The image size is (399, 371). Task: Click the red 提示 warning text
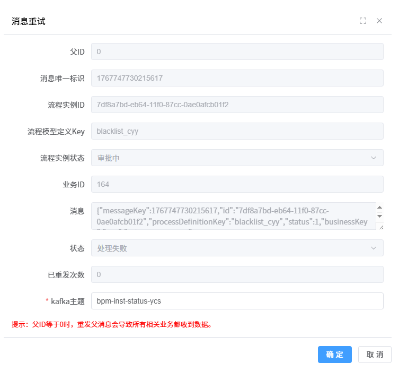(111, 324)
